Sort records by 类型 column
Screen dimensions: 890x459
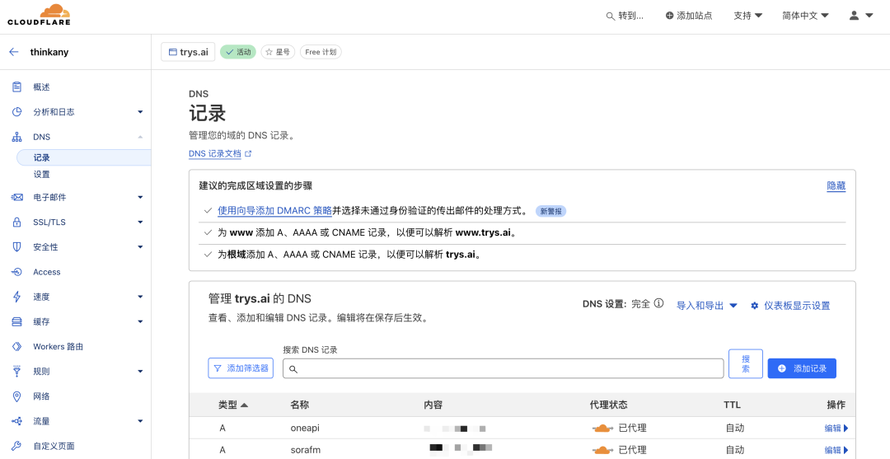click(x=232, y=405)
